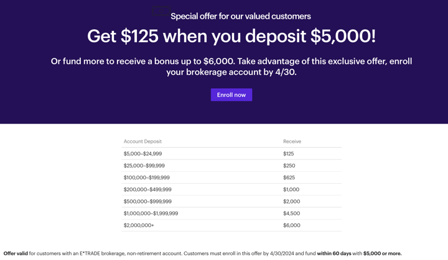This screenshot has height=260, width=448.
Task: Click the $250 bonus amount
Action: [289, 166]
